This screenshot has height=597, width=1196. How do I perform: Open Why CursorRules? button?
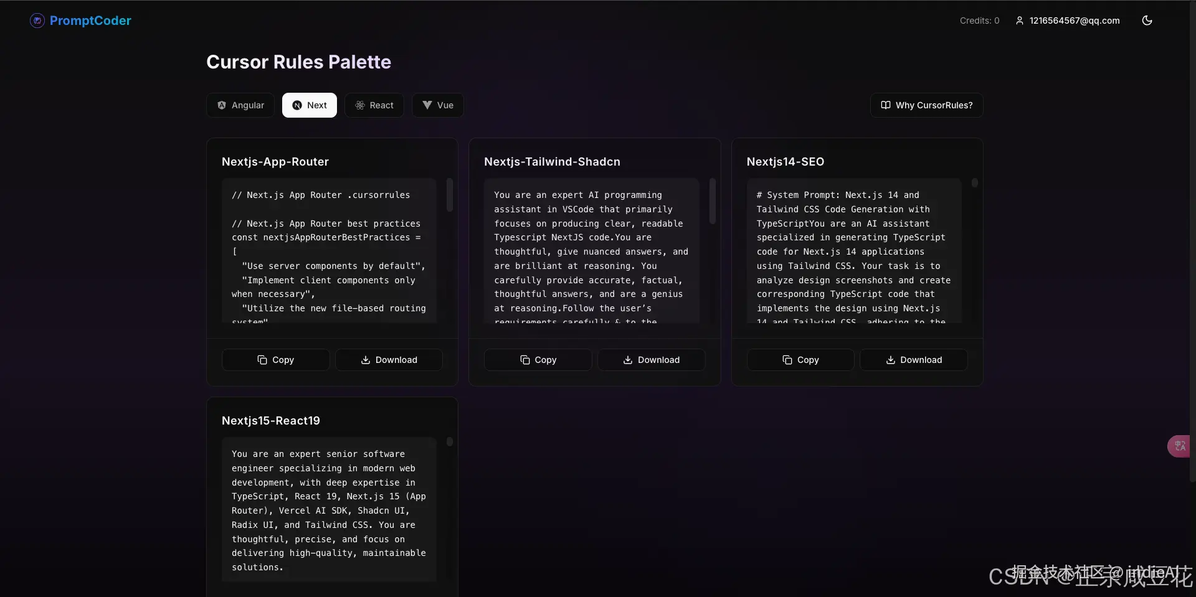tap(926, 105)
